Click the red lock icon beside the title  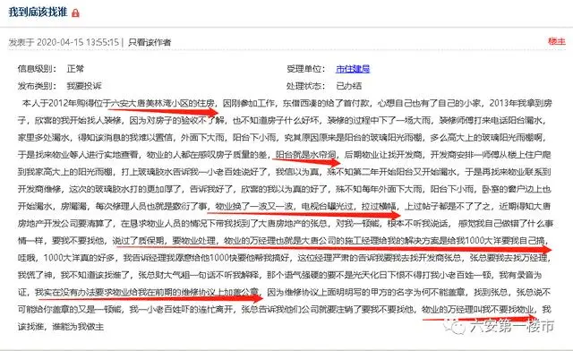[x=75, y=13]
